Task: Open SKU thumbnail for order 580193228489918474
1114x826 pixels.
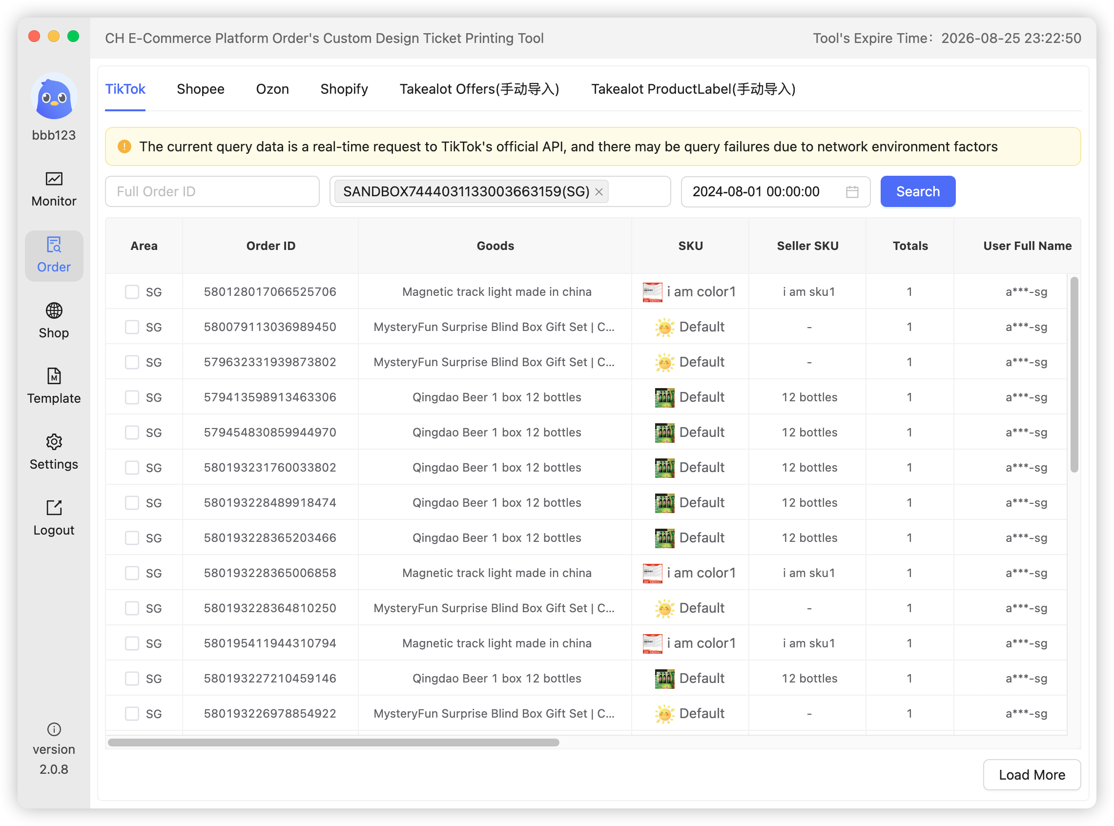Action: [x=665, y=503]
